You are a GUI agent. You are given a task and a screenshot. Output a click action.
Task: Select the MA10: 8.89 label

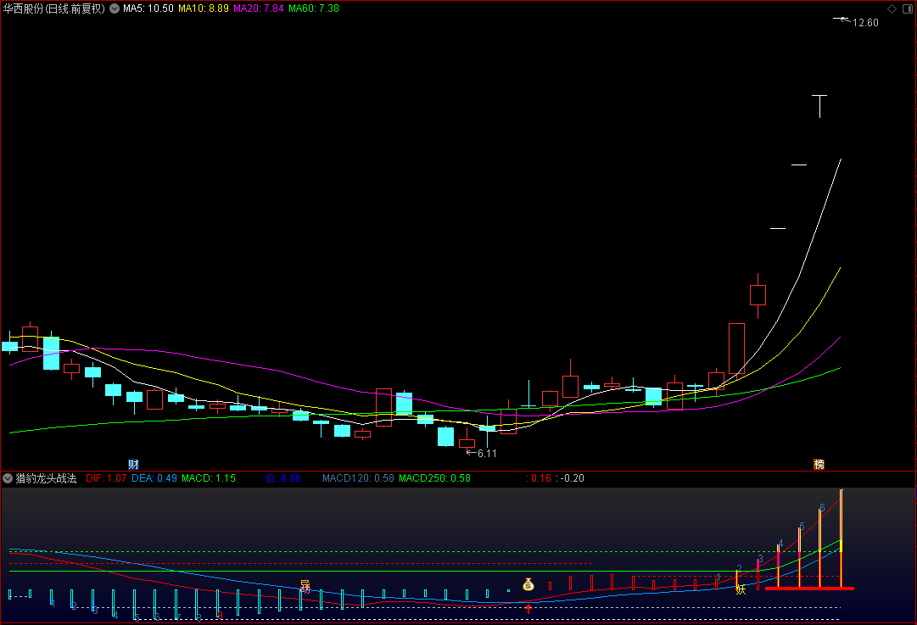click(x=204, y=8)
